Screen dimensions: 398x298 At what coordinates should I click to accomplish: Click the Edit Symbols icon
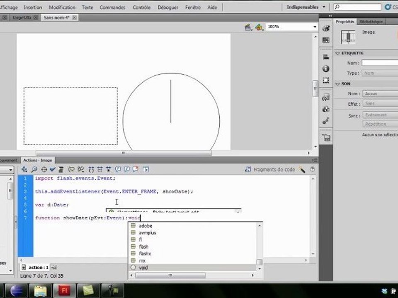[259, 27]
